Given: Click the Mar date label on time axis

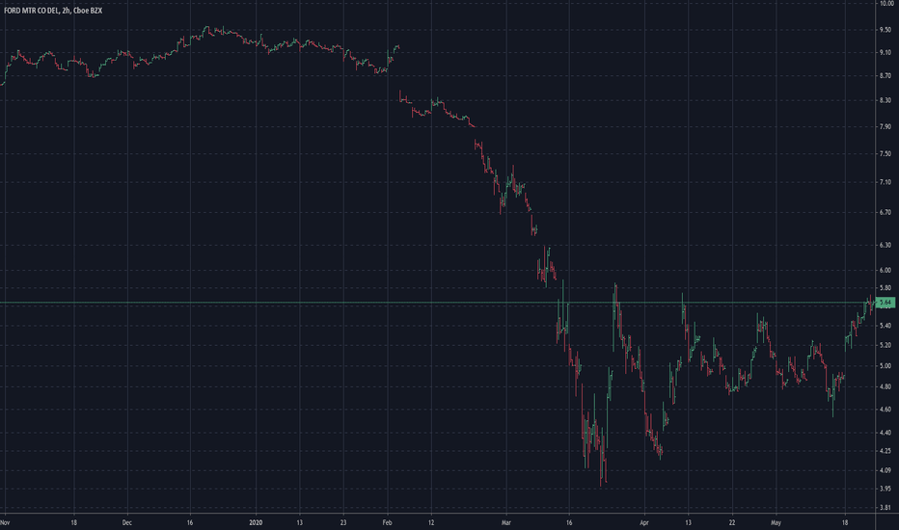Looking at the screenshot, I should point(505,522).
